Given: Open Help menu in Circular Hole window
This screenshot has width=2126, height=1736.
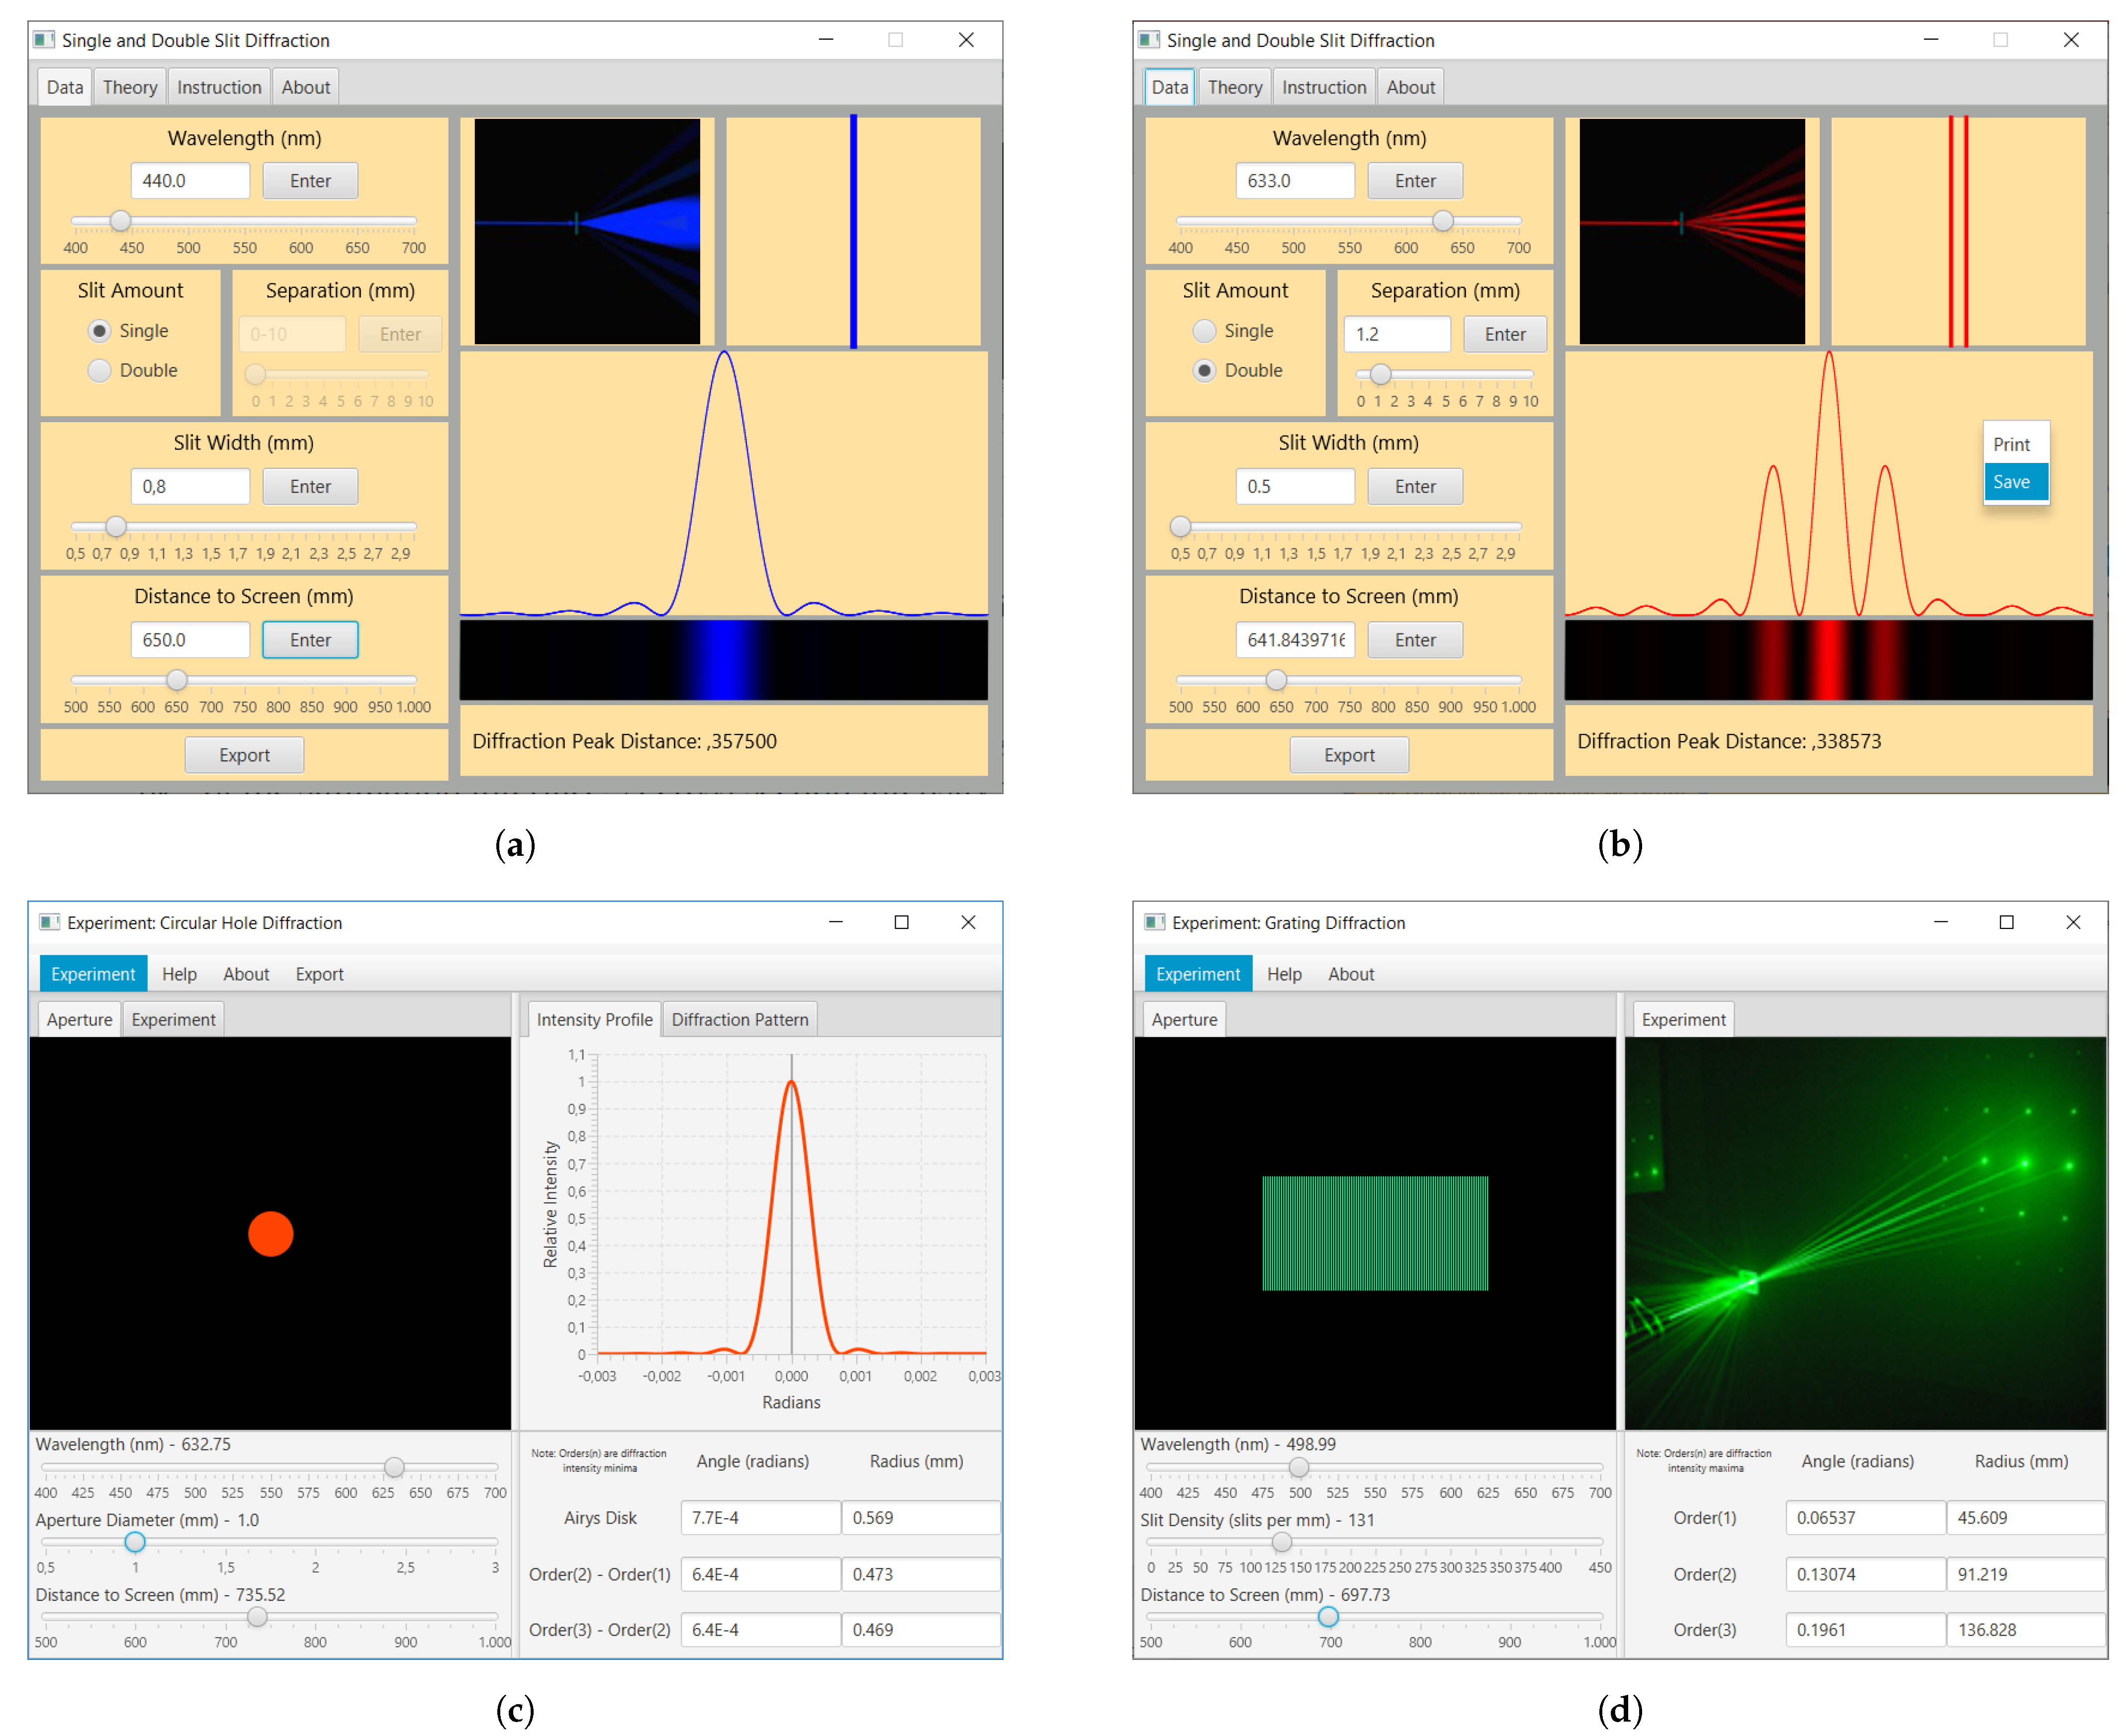Looking at the screenshot, I should click(179, 975).
